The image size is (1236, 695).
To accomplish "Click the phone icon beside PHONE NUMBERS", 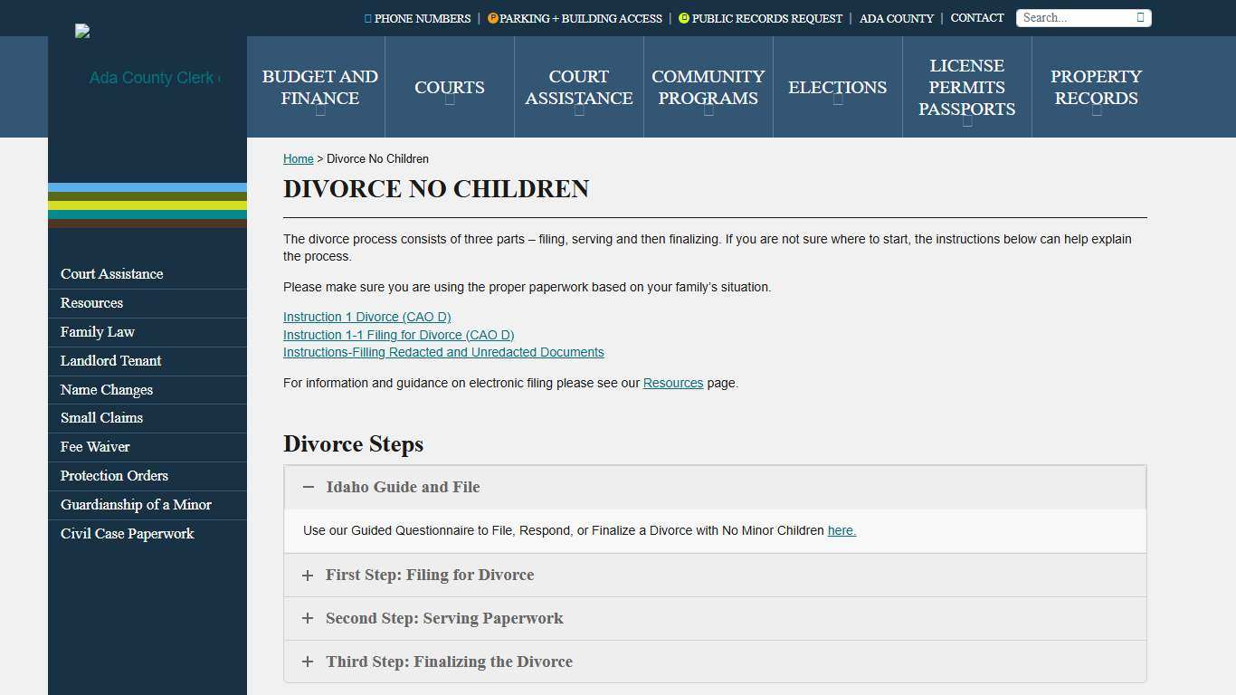I will pos(366,18).
